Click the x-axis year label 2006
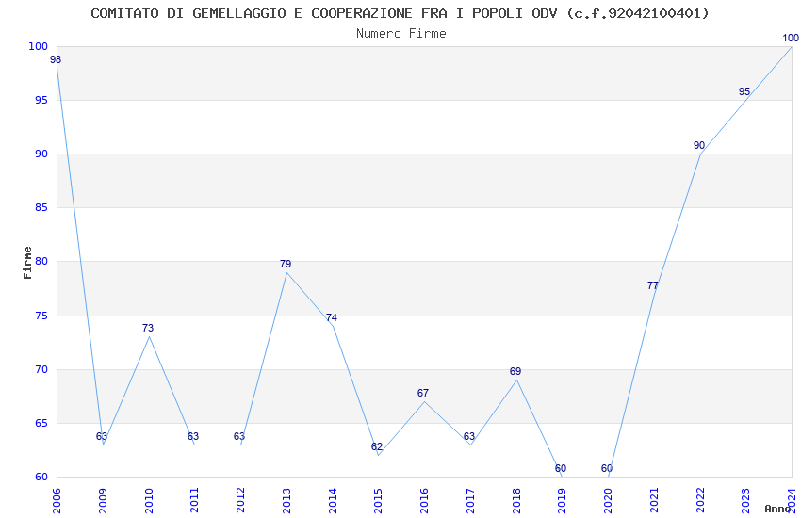Screen dimensions: 801x518 click(57, 500)
